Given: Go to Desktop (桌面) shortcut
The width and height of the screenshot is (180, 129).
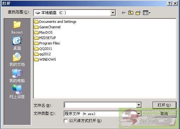Looking at the screenshot, I should [17, 43].
